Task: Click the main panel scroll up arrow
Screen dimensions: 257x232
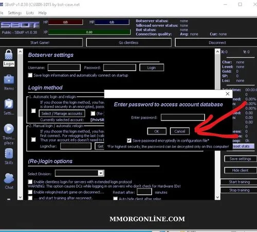Action: coord(217,52)
